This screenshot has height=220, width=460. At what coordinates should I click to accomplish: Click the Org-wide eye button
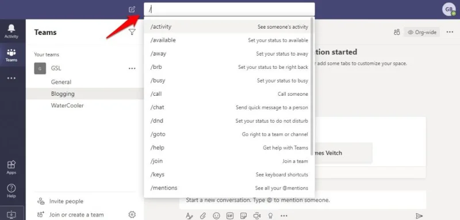[x=422, y=32]
